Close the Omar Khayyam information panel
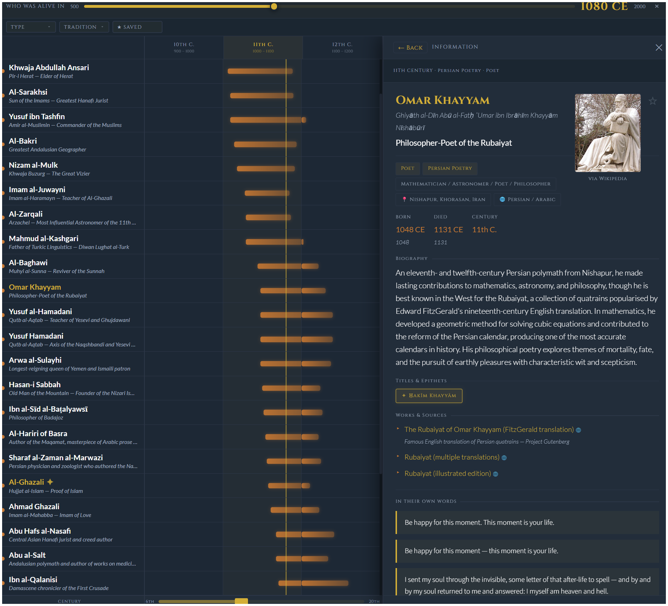The height and width of the screenshot is (606, 668). [x=659, y=48]
